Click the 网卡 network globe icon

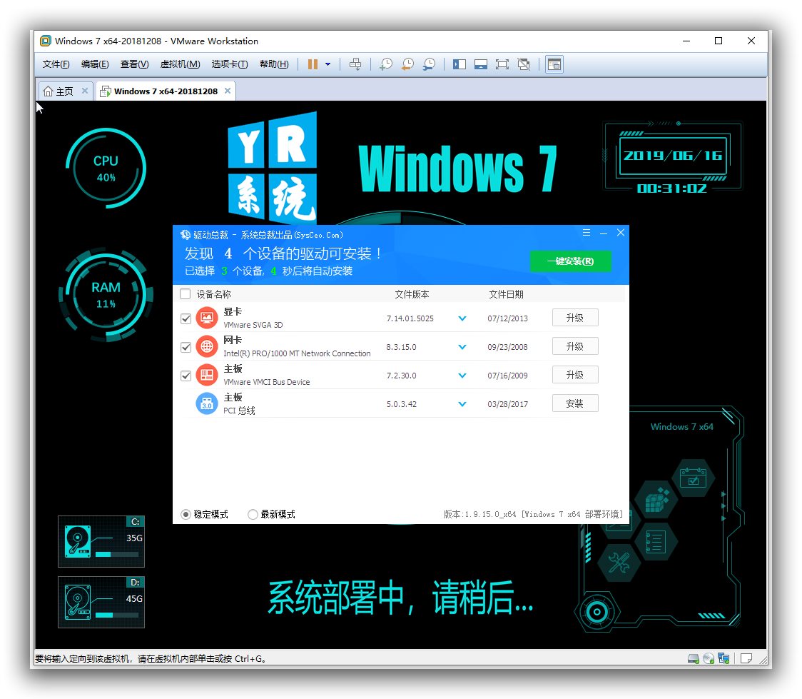[207, 346]
